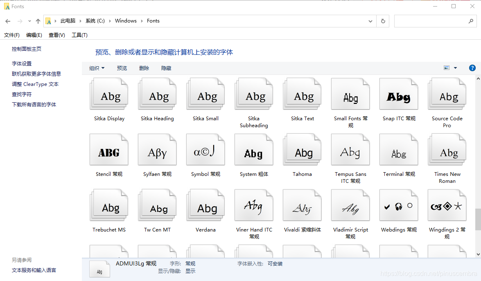Click the 此电脑 breadcrumb in address bar
Viewport: 481px width, 281px height.
[x=68, y=21]
